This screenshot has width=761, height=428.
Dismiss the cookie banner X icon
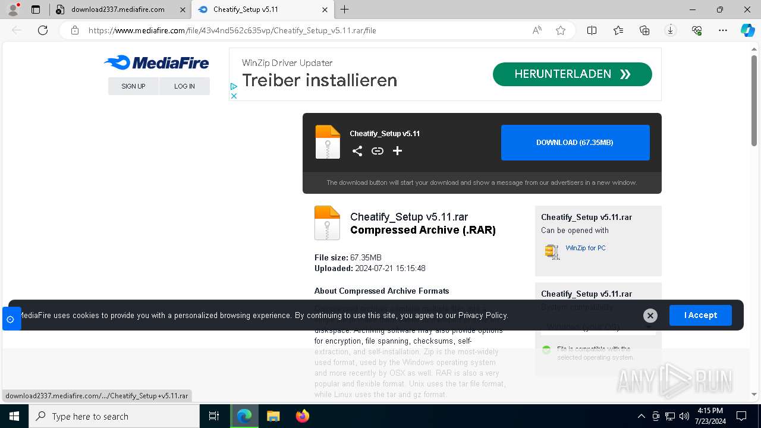(x=650, y=316)
